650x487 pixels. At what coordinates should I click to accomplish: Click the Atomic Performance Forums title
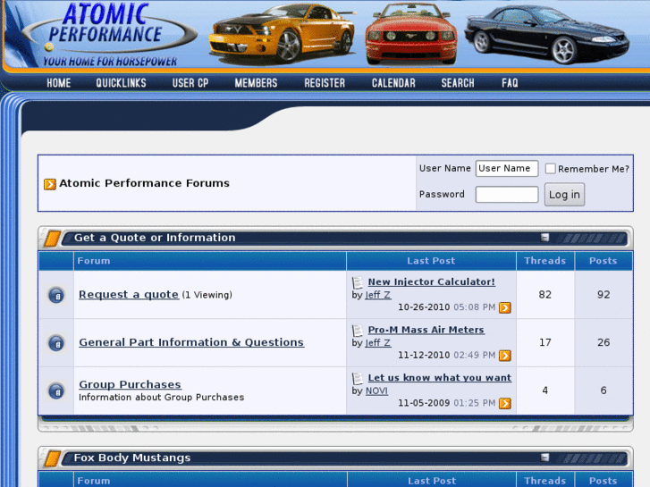(x=144, y=183)
